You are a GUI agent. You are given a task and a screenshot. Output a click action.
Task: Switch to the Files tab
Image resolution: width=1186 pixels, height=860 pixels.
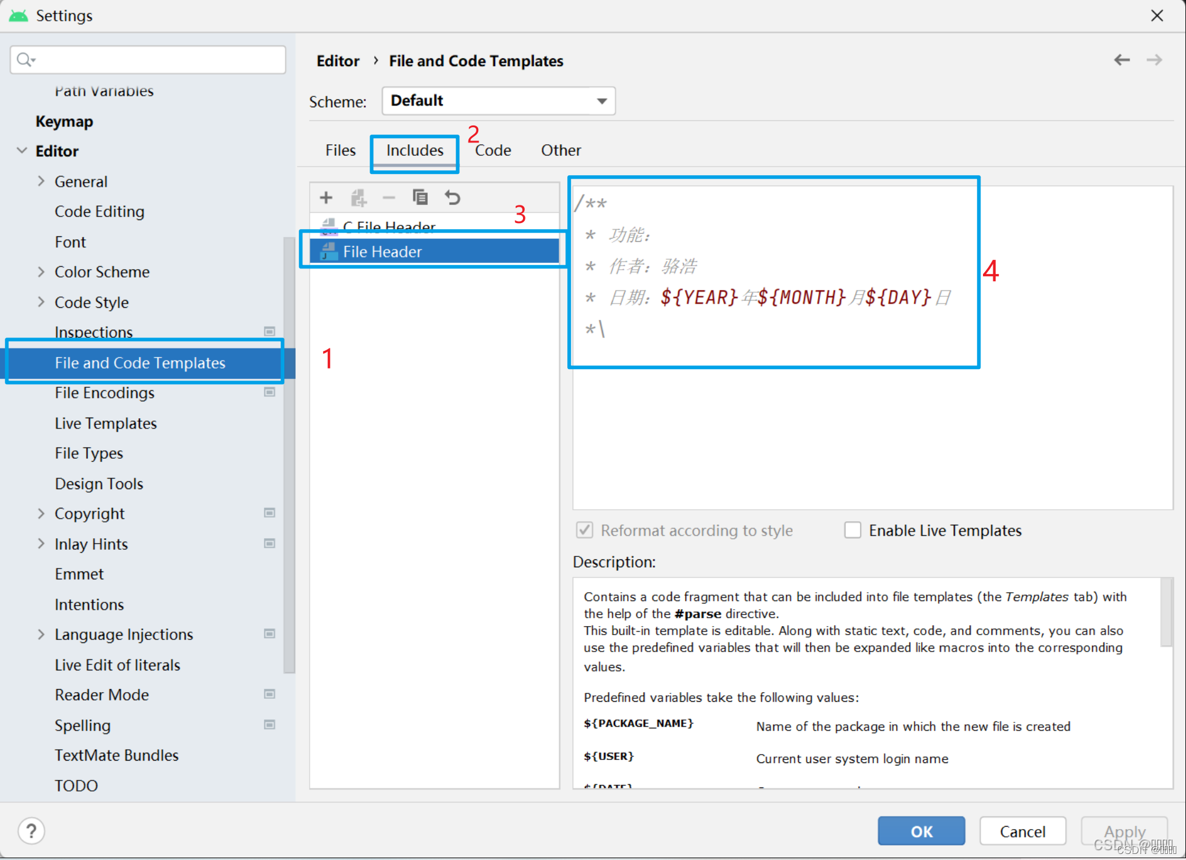click(x=341, y=150)
